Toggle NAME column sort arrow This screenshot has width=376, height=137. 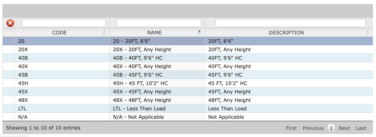[x=199, y=32]
